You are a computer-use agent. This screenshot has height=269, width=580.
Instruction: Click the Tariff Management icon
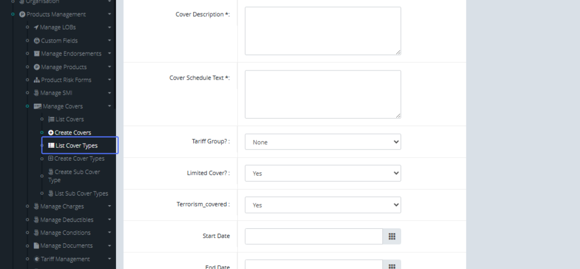tap(37, 259)
